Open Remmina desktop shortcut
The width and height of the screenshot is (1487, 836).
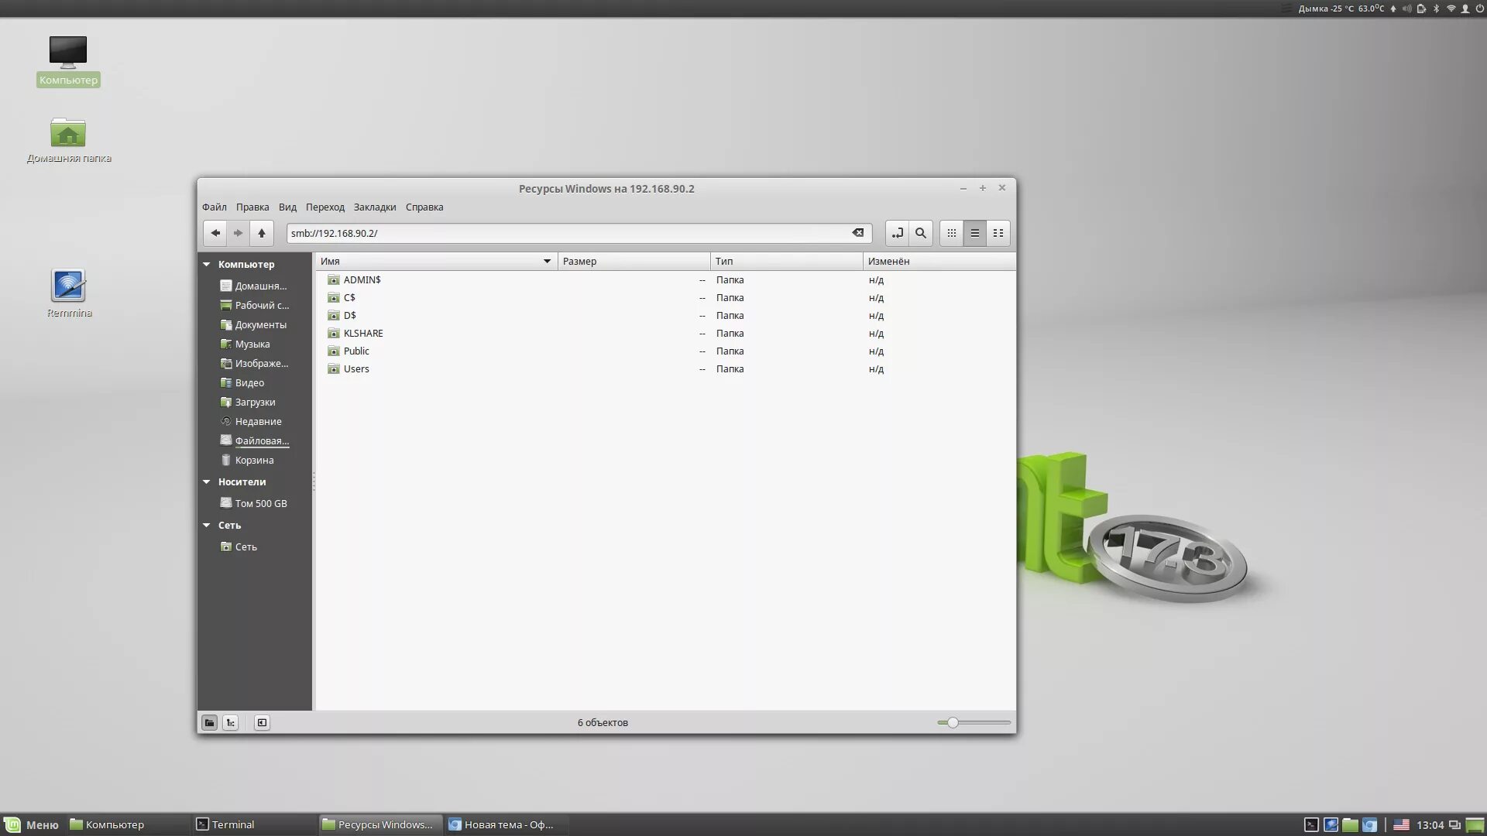pos(68,287)
